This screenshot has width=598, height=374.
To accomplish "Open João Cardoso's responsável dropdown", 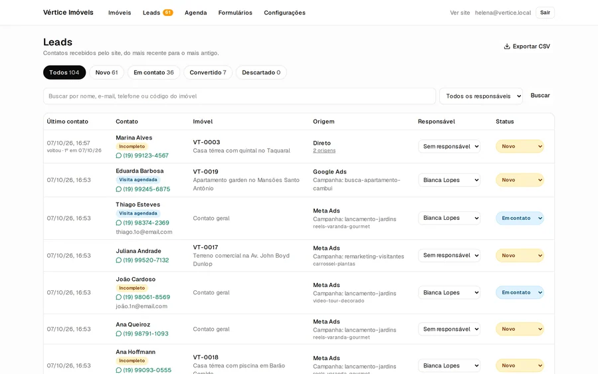I will (x=449, y=292).
